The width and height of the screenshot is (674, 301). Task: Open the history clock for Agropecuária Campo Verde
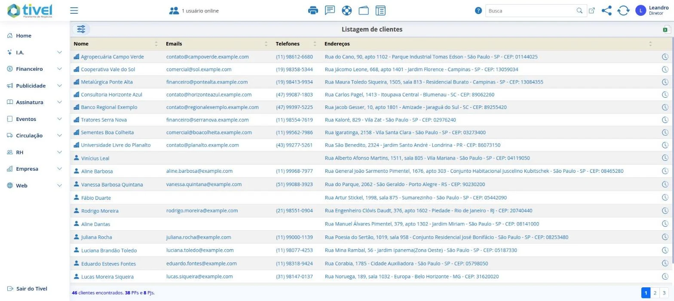pos(665,57)
